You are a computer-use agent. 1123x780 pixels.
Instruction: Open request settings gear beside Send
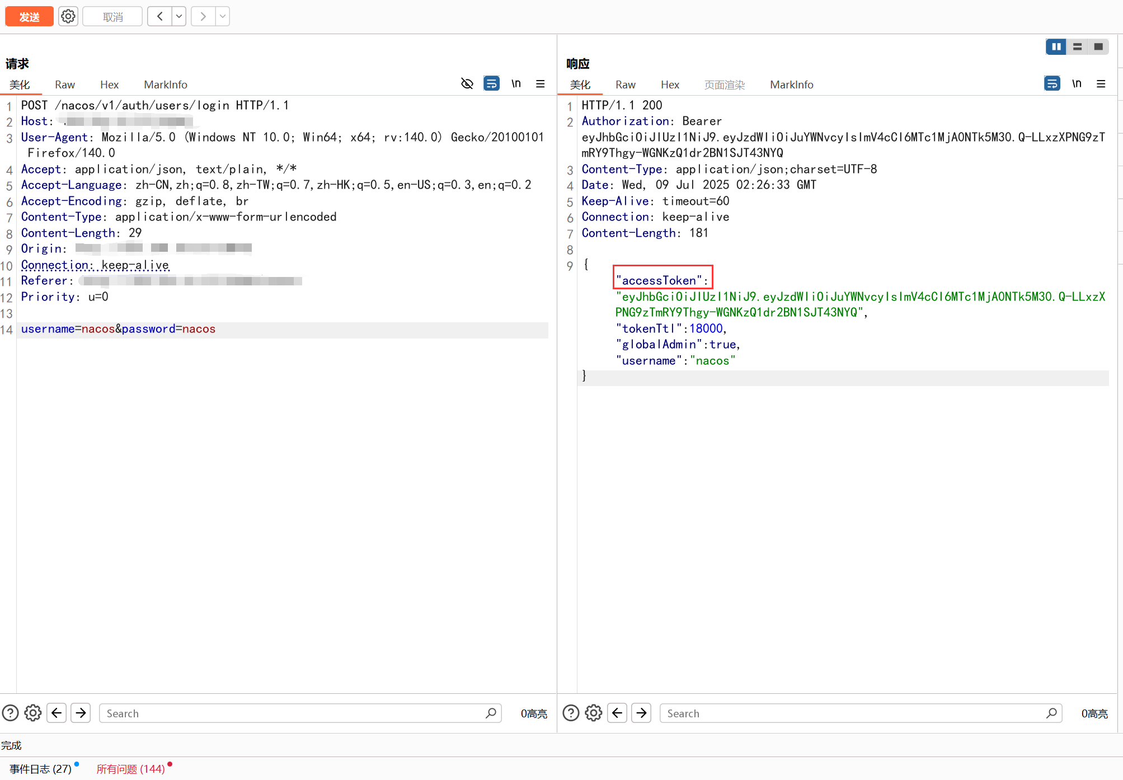(x=68, y=17)
